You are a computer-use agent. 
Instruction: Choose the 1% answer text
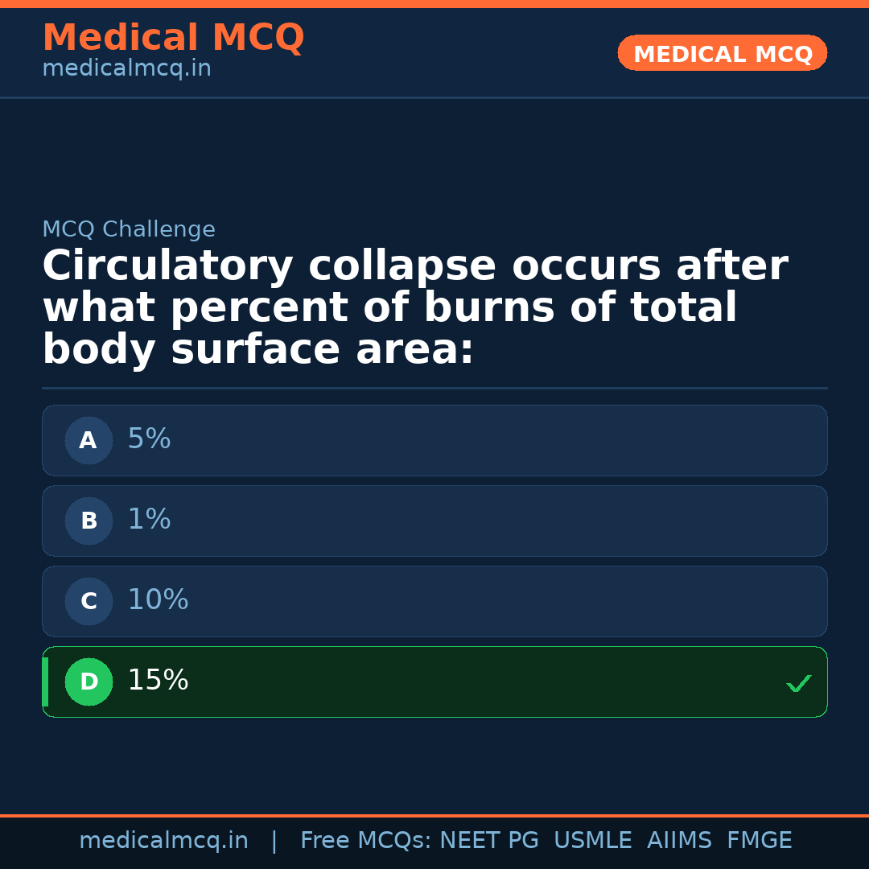pos(149,521)
